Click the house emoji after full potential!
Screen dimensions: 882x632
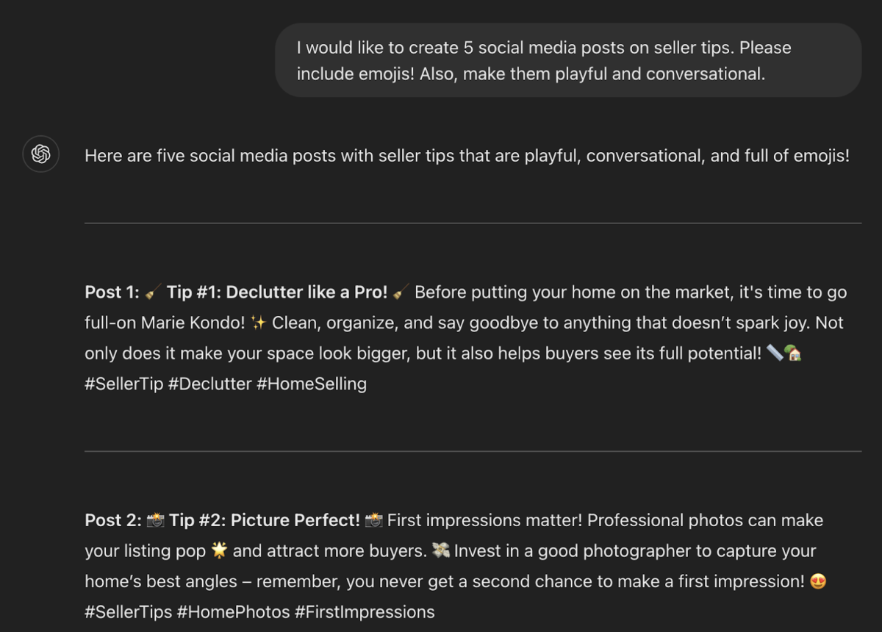[793, 353]
